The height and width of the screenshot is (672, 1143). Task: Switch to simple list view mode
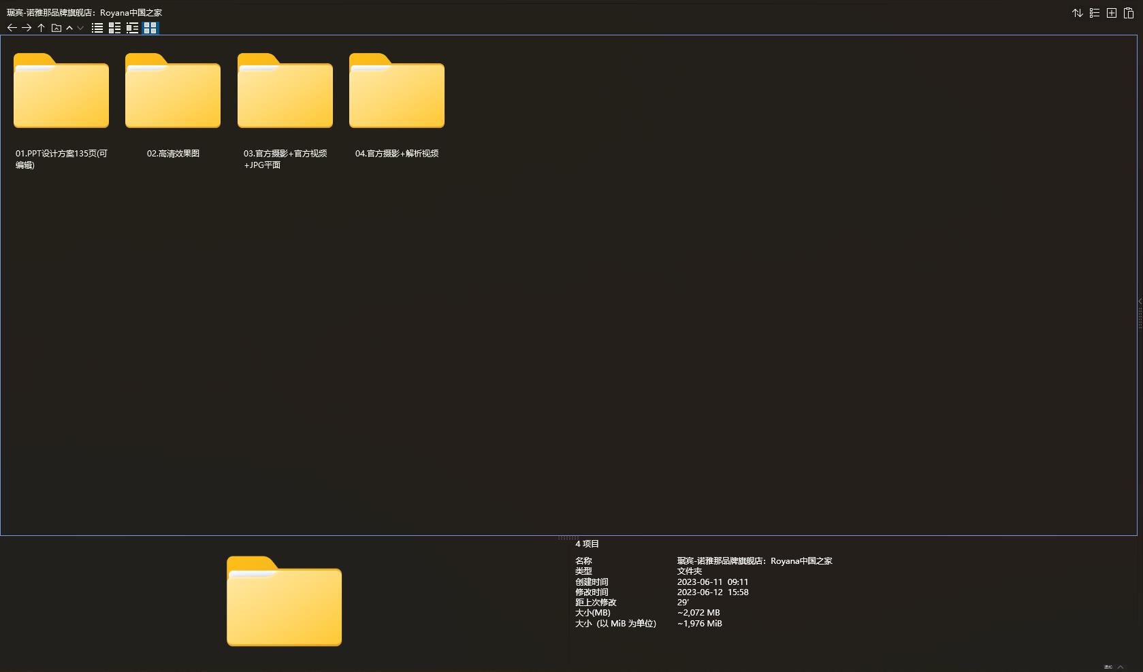tap(97, 28)
